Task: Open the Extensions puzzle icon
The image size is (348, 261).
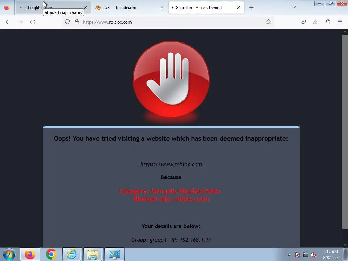Action: point(328,22)
